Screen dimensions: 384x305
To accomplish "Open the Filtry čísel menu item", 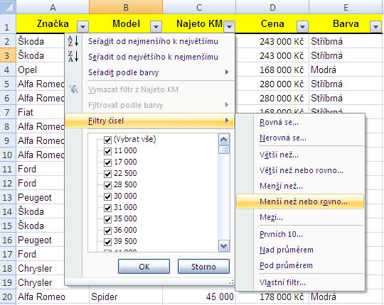I will [x=149, y=121].
